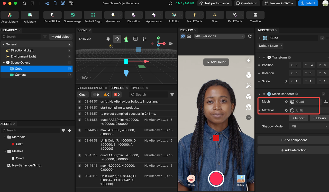
Task: Open the Asset Library
Action: point(10,17)
